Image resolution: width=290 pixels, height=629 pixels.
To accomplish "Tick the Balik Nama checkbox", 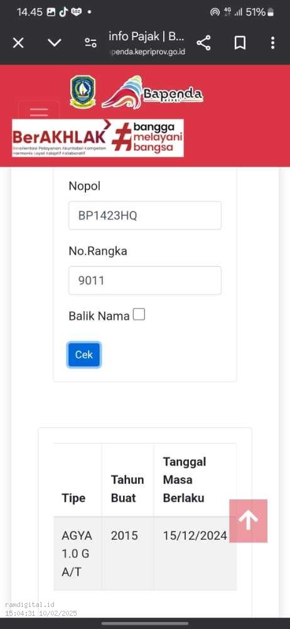I will point(139,314).
